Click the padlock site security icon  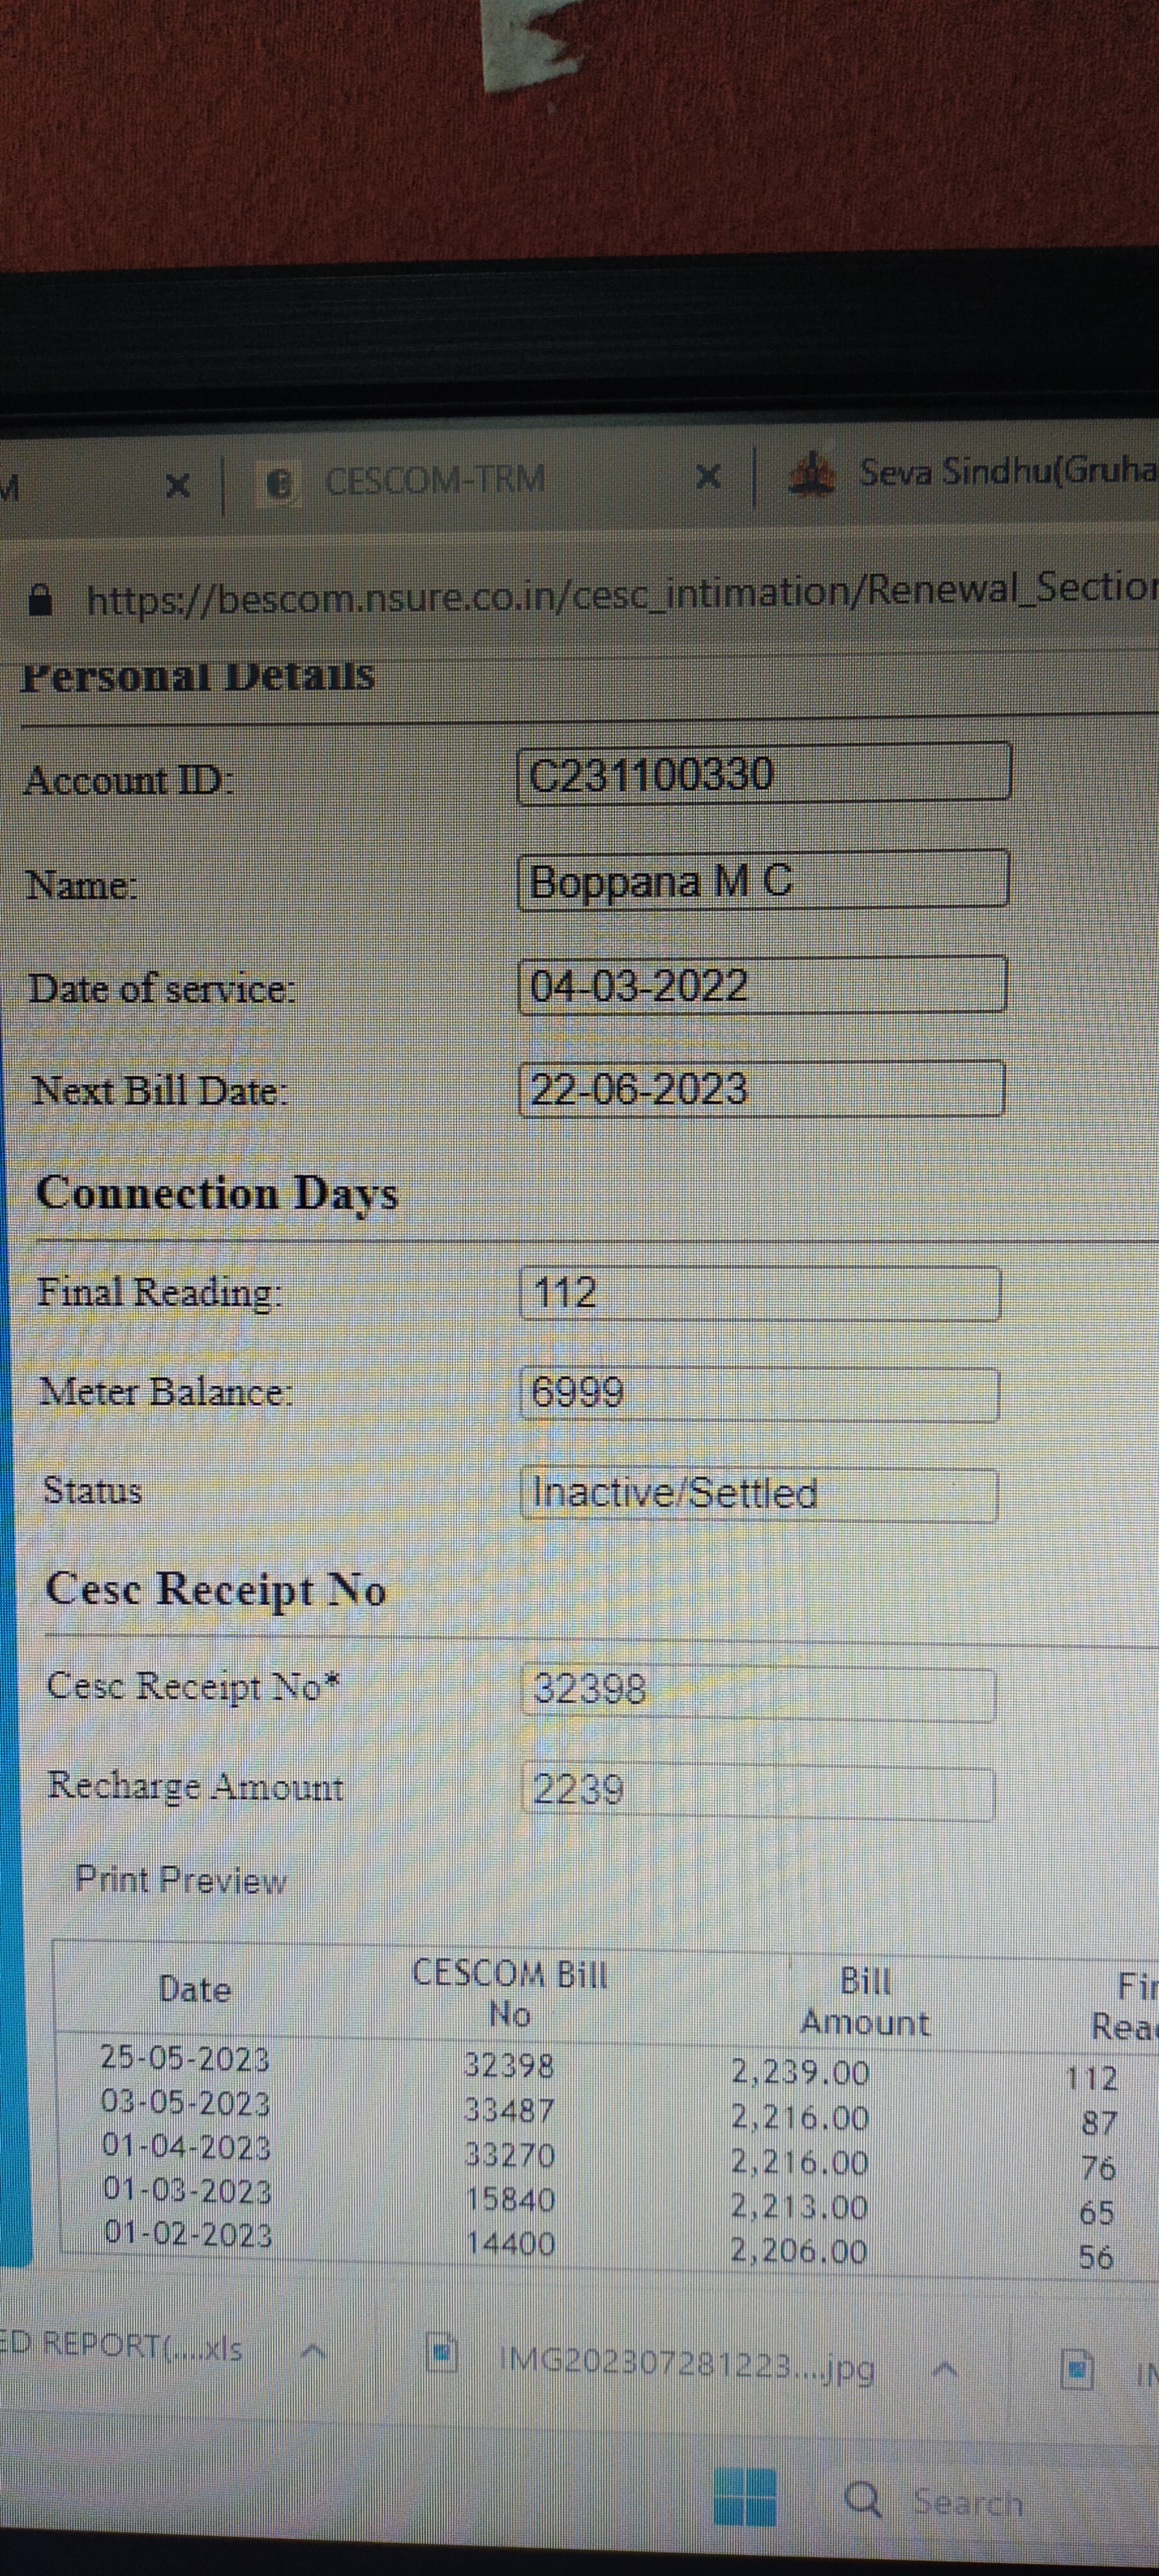39,600
